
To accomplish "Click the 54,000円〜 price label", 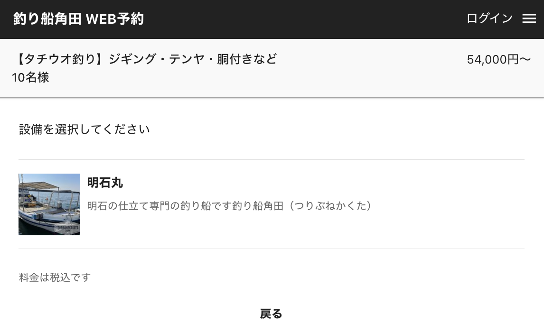I will (498, 60).
